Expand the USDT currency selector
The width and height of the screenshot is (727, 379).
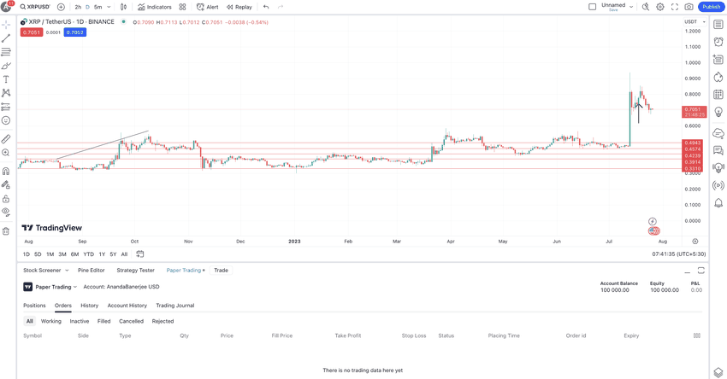point(695,21)
